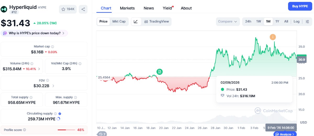Screen dimensions: 314x136
Task: Expand the FDV details chevron
Action: click(x=53, y=86)
